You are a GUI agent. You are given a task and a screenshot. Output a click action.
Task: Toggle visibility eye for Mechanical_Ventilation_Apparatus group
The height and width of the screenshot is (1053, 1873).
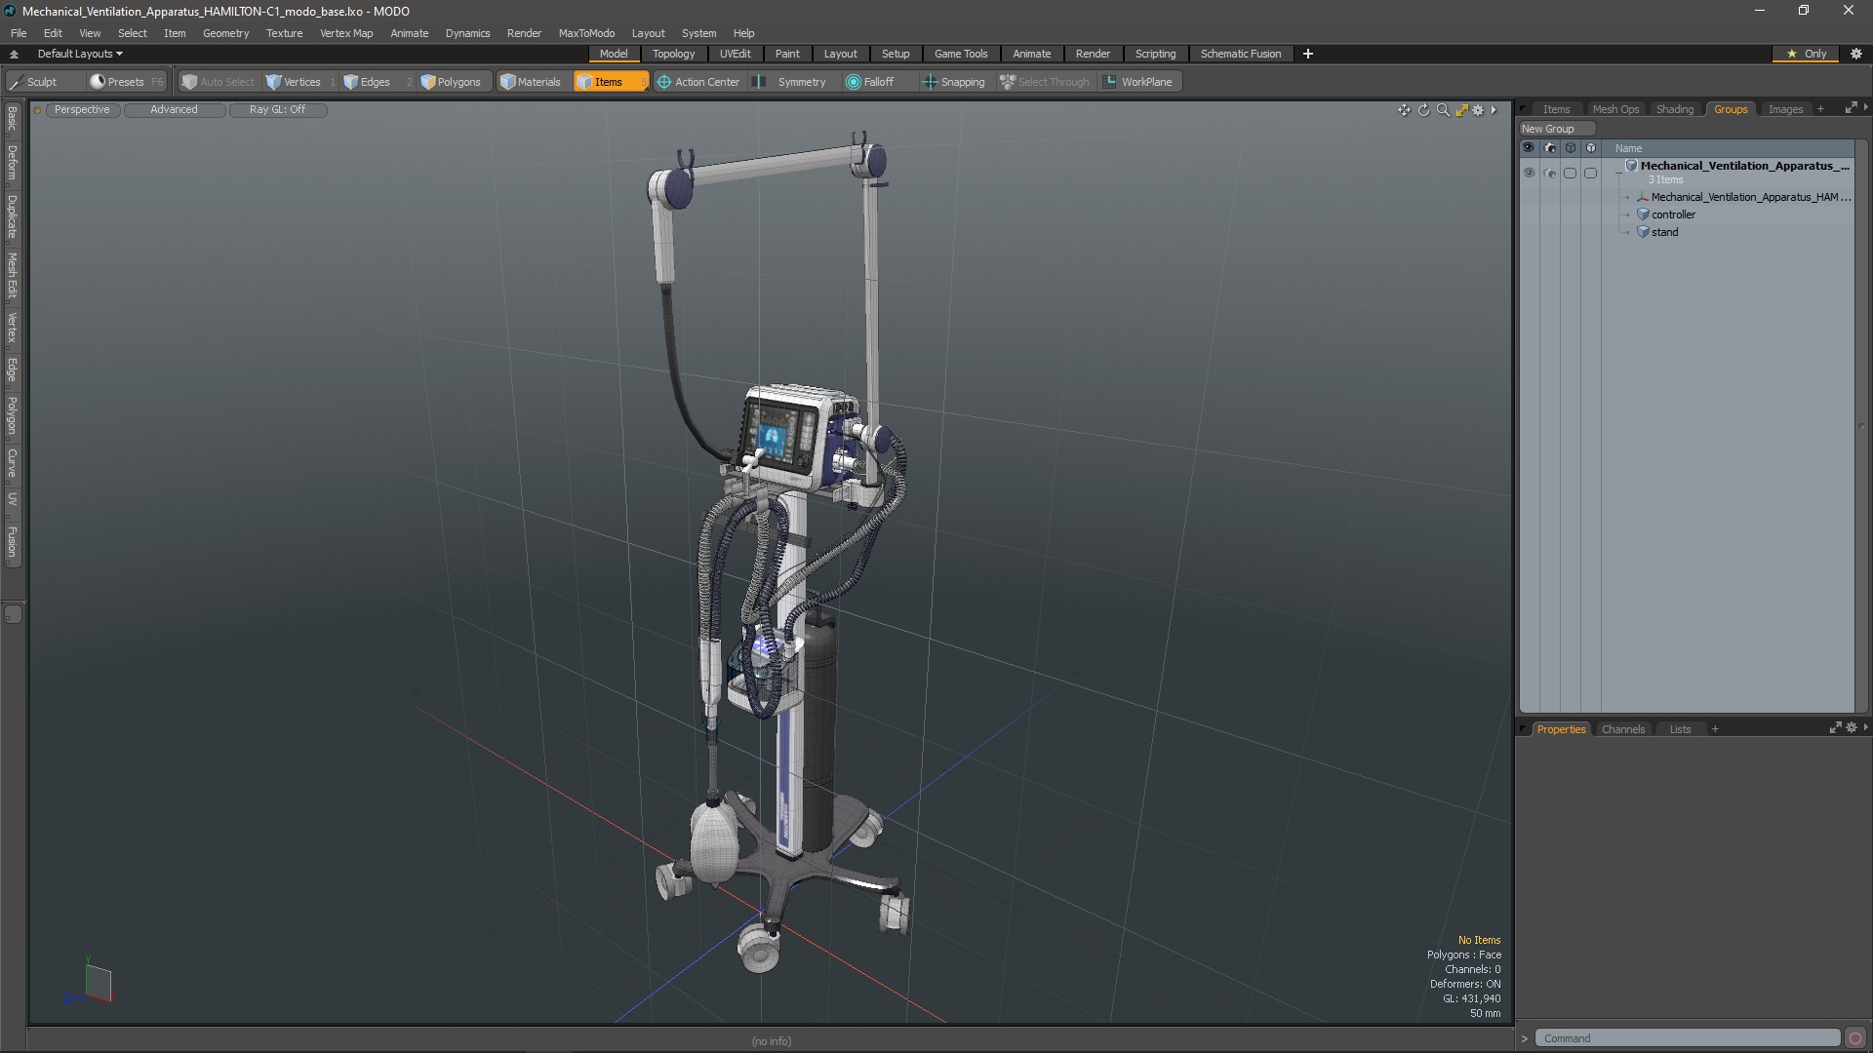1529,173
